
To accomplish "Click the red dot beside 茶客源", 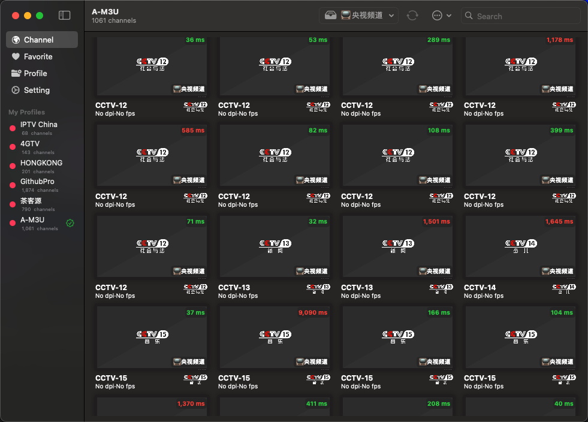I will (12, 204).
